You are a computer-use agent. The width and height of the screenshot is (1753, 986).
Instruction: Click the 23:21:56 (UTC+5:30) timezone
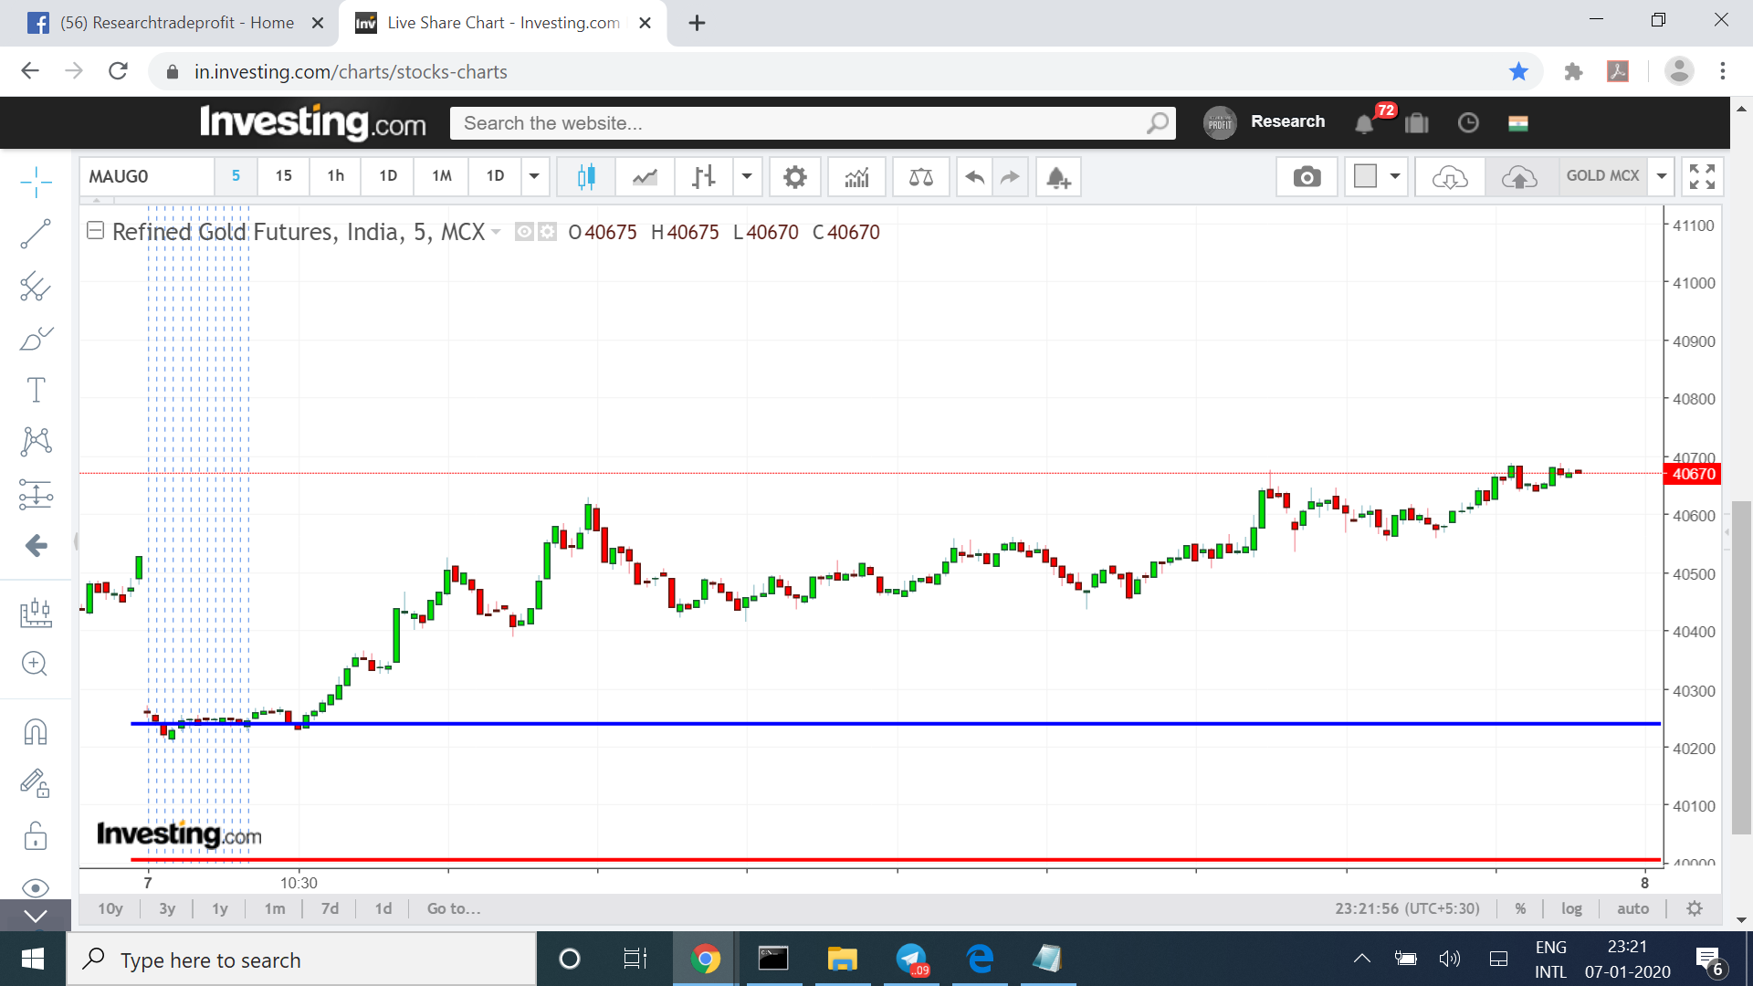[x=1407, y=908]
